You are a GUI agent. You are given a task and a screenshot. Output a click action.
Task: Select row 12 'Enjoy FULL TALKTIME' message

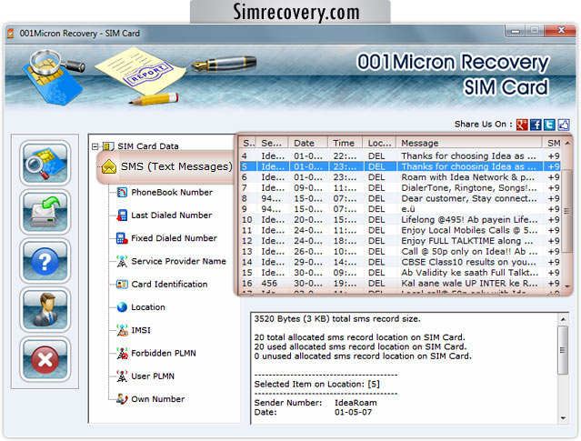click(x=400, y=241)
